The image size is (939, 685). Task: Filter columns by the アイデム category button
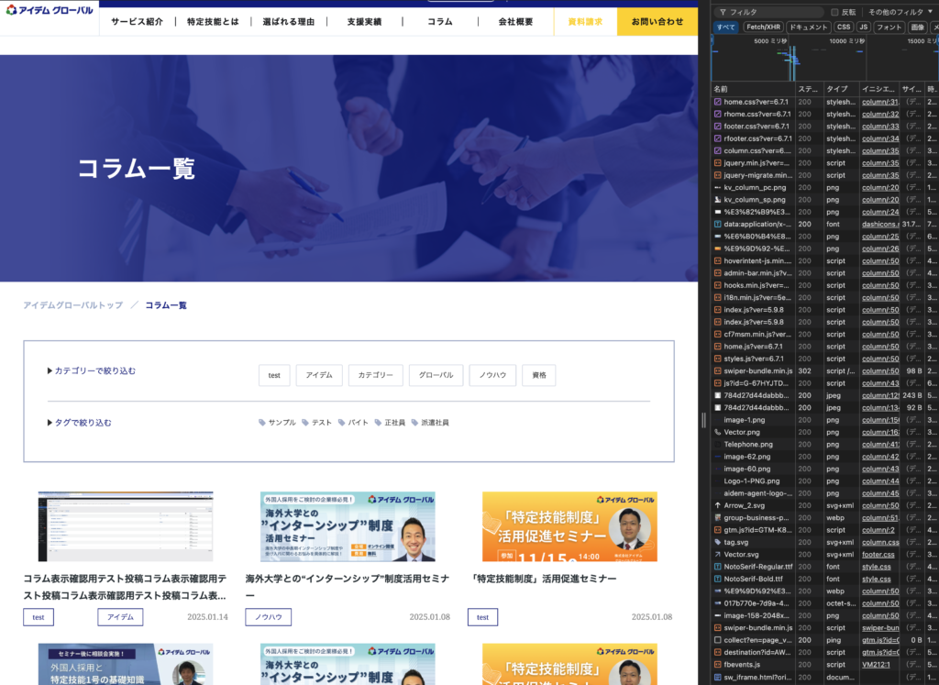[x=318, y=375]
